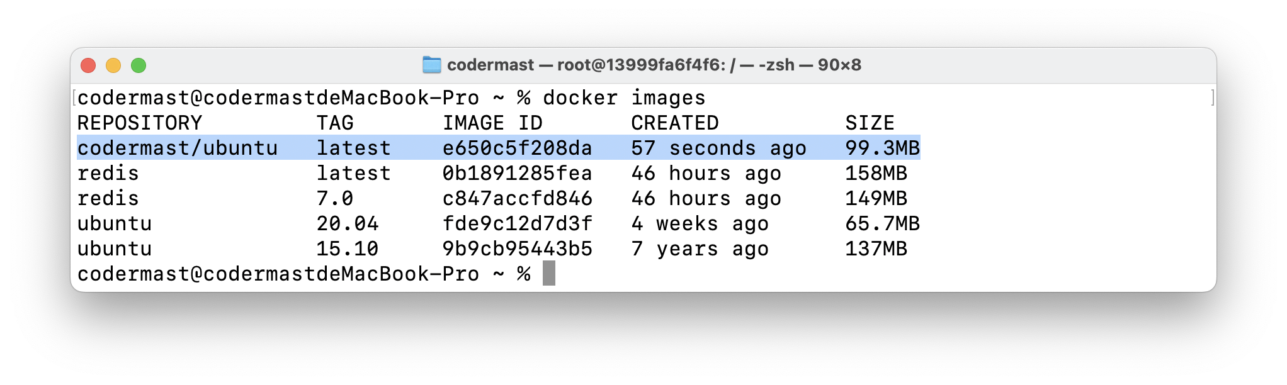
Task: Click image ID c847accfd846
Action: 517,198
